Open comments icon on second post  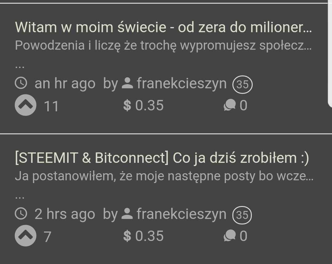tap(230, 236)
